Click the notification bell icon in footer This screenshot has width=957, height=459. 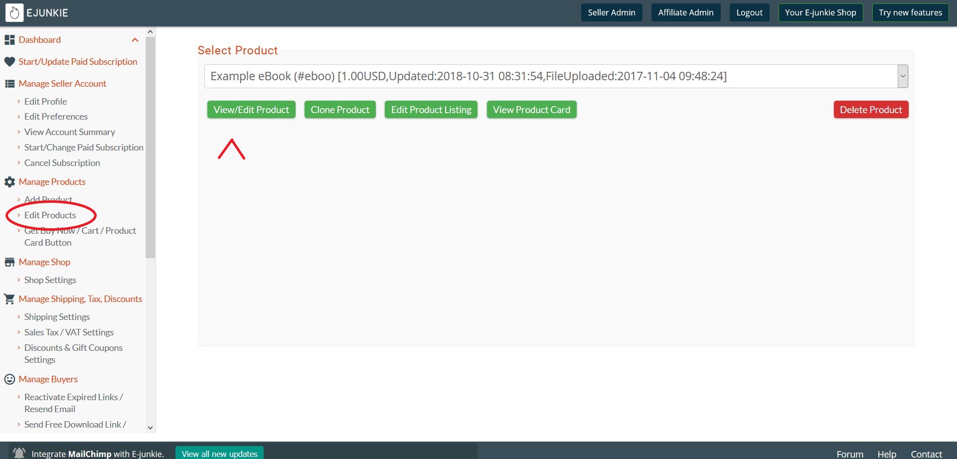pos(19,453)
